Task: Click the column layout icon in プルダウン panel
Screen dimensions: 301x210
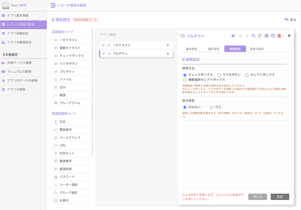Action: click(273, 36)
